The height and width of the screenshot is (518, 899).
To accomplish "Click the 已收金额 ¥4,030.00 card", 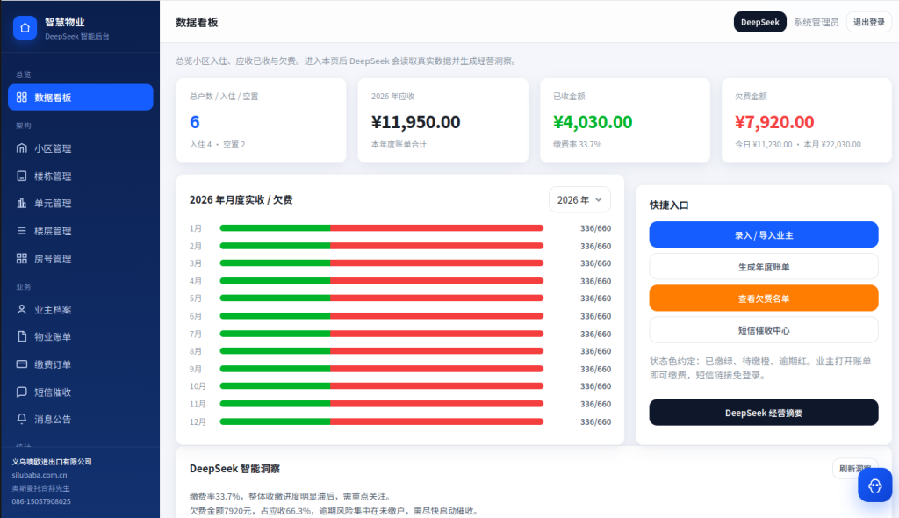I will point(625,120).
